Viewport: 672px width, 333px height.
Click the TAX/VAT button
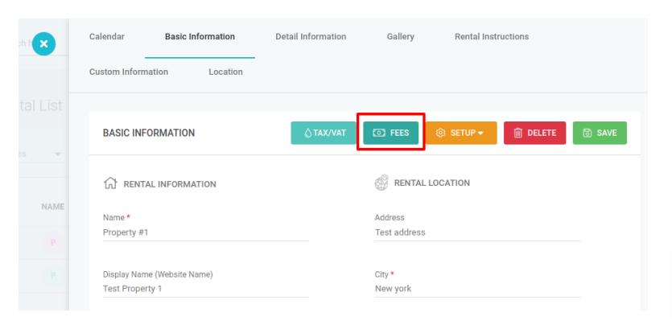click(x=324, y=133)
